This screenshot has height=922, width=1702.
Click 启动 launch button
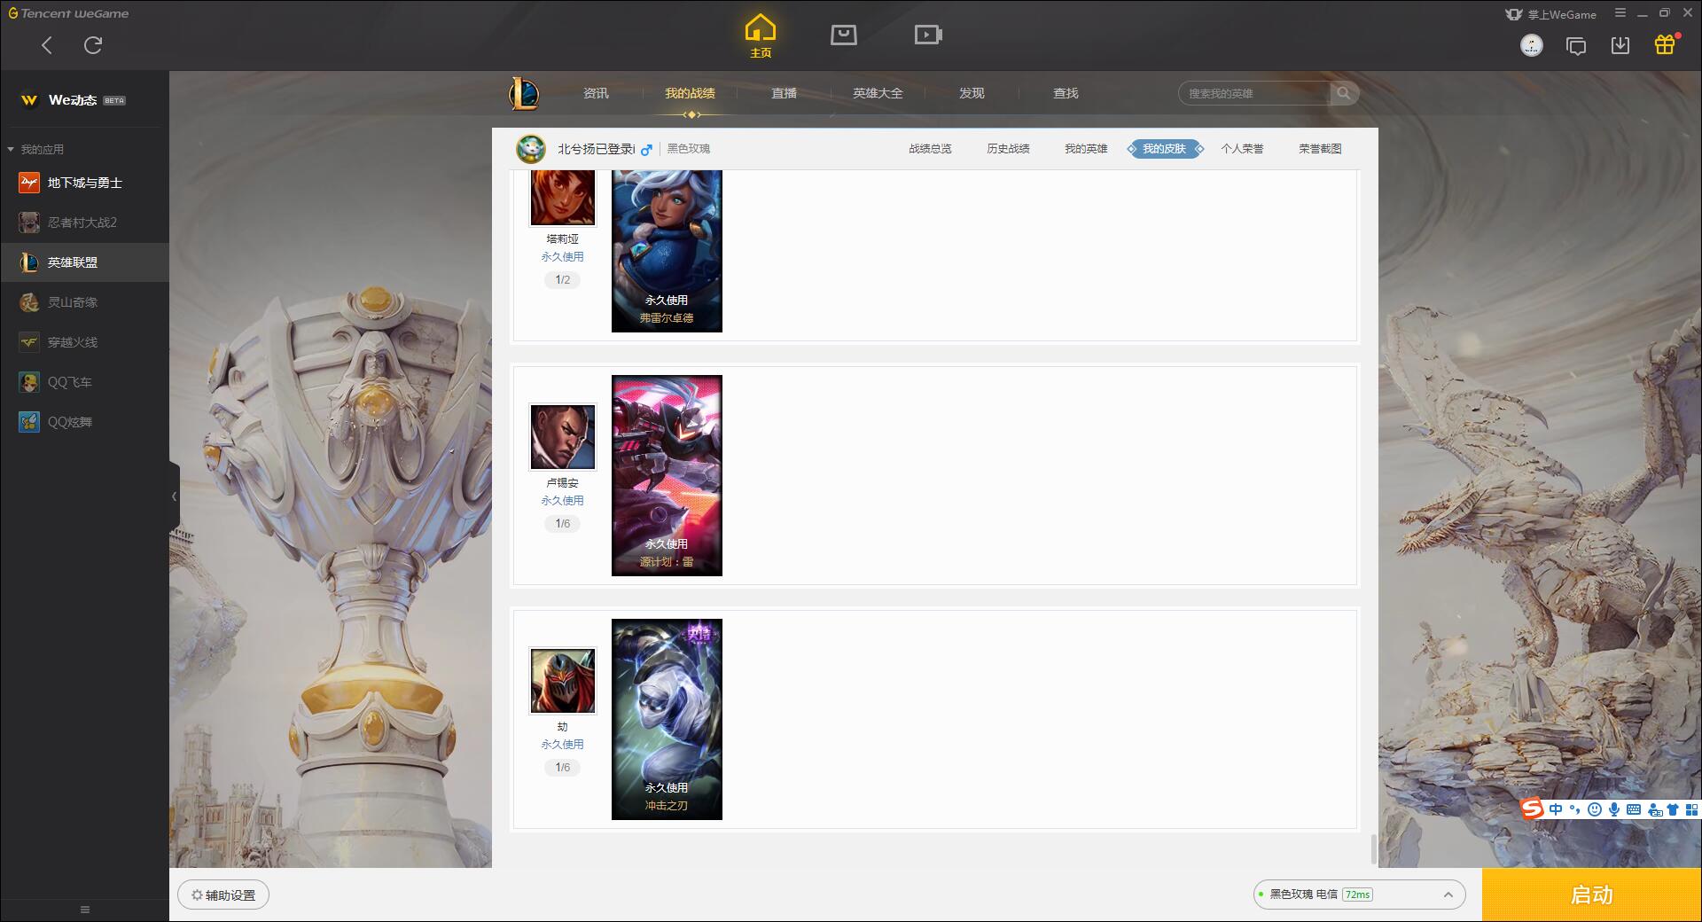tap(1592, 895)
